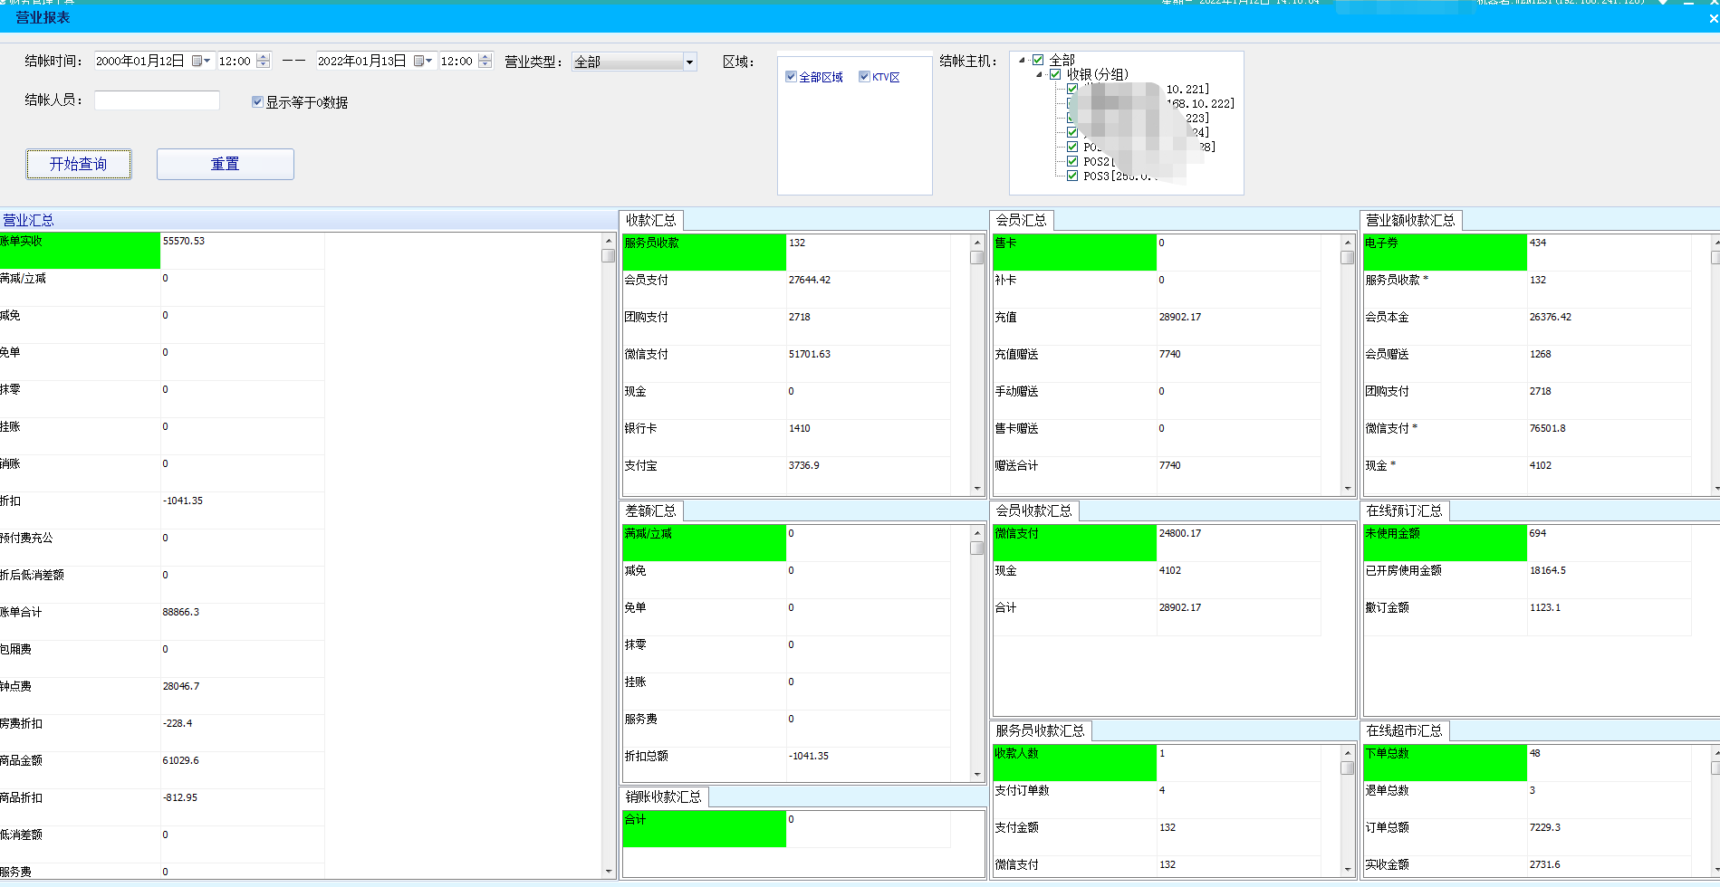
Task: Click the 重置 button
Action: [226, 164]
